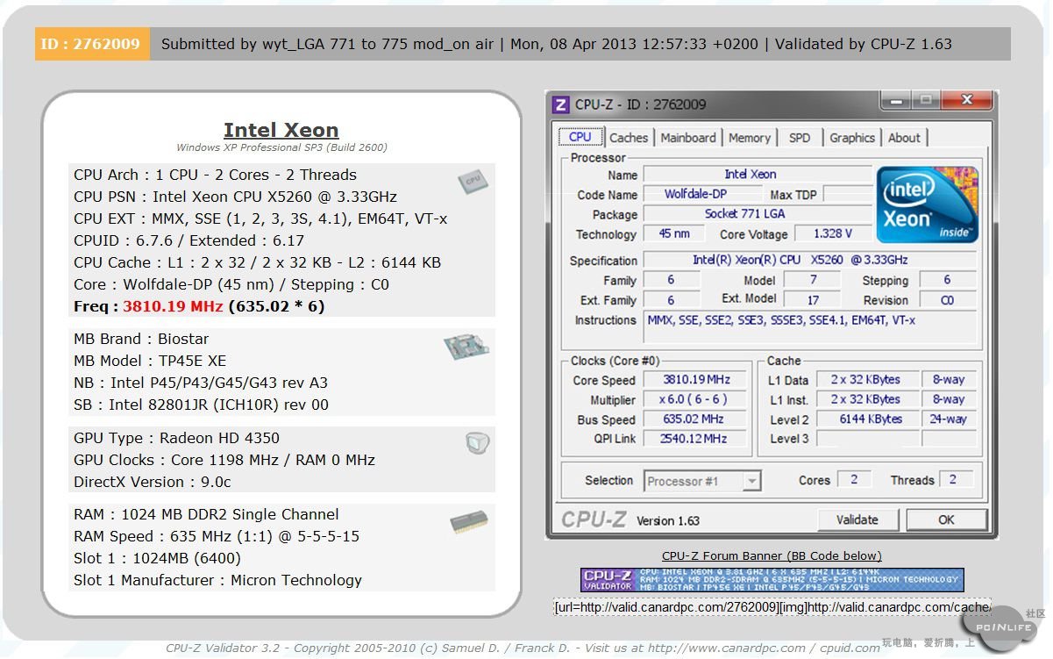Image resolution: width=1053 pixels, height=659 pixels.
Task: Click the Intel Xeon heading link
Action: point(281,130)
